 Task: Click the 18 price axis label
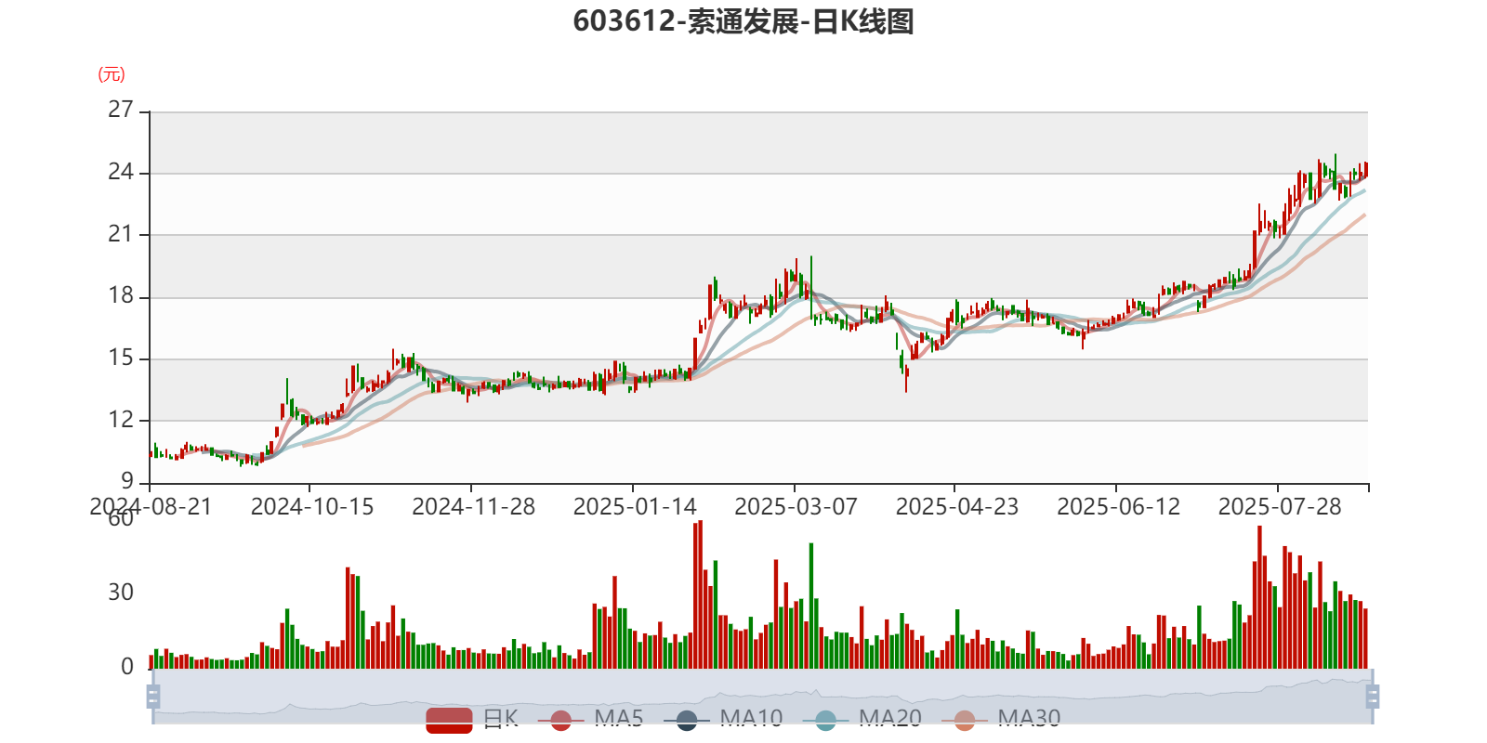121,296
